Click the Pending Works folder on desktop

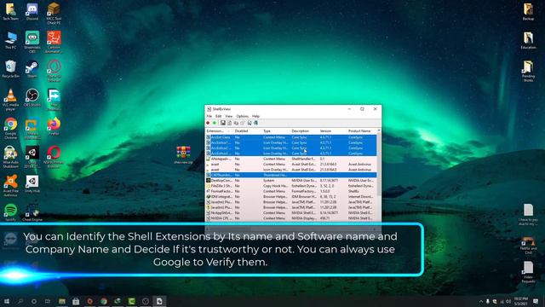click(528, 71)
